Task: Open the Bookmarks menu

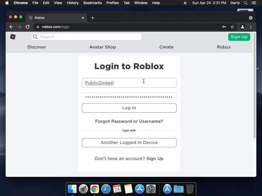Action: point(93,3)
